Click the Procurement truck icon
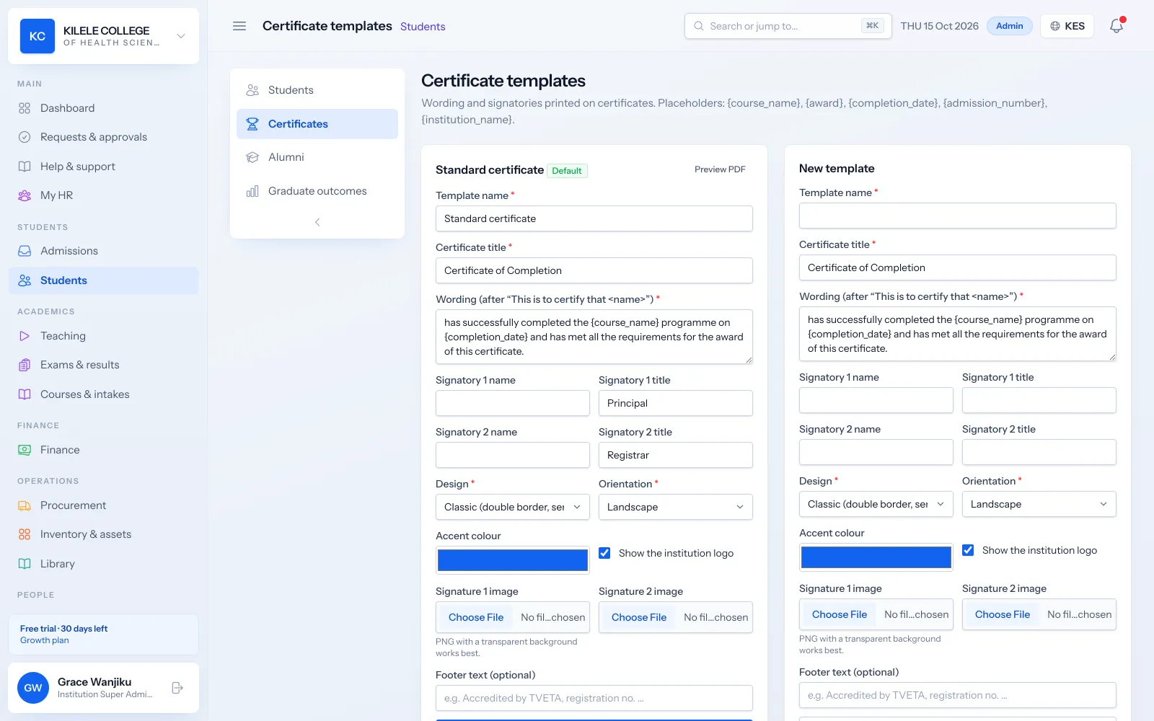Image resolution: width=1154 pixels, height=721 pixels. click(25, 505)
